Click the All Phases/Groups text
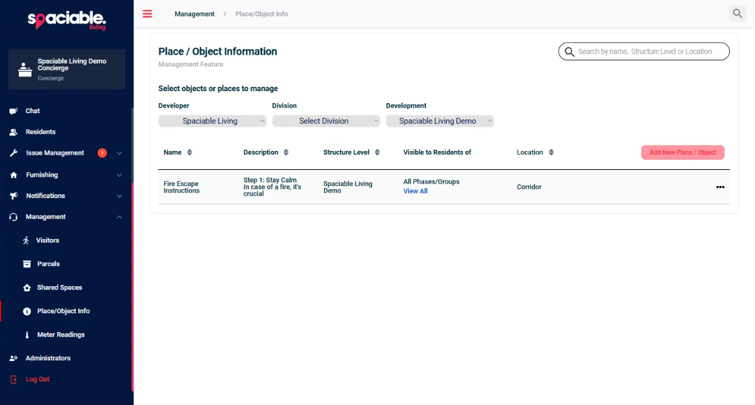The width and height of the screenshot is (755, 405). tap(432, 182)
